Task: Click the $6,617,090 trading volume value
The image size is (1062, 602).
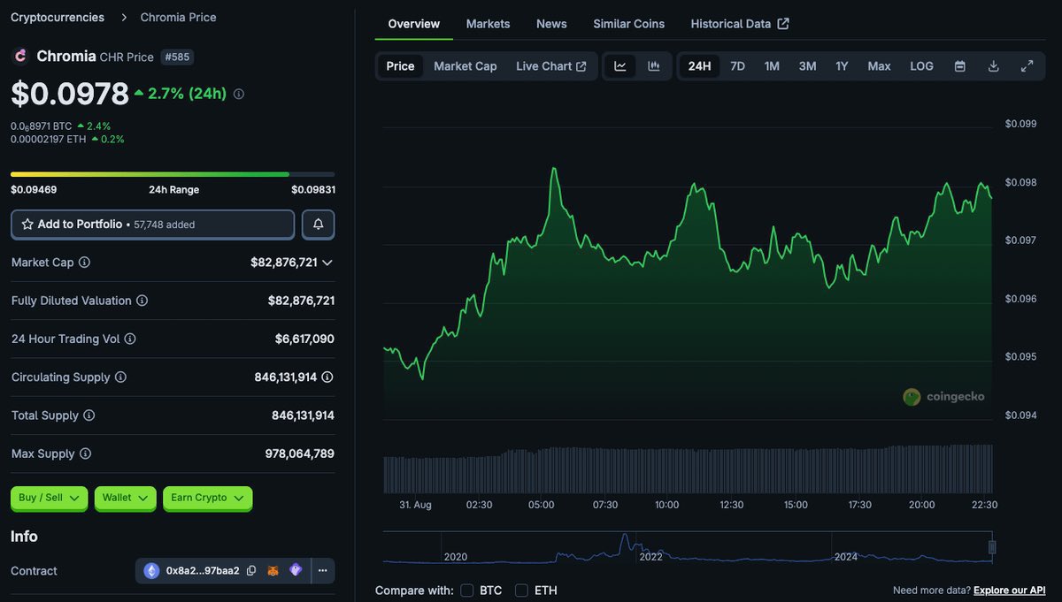Action: 304,339
